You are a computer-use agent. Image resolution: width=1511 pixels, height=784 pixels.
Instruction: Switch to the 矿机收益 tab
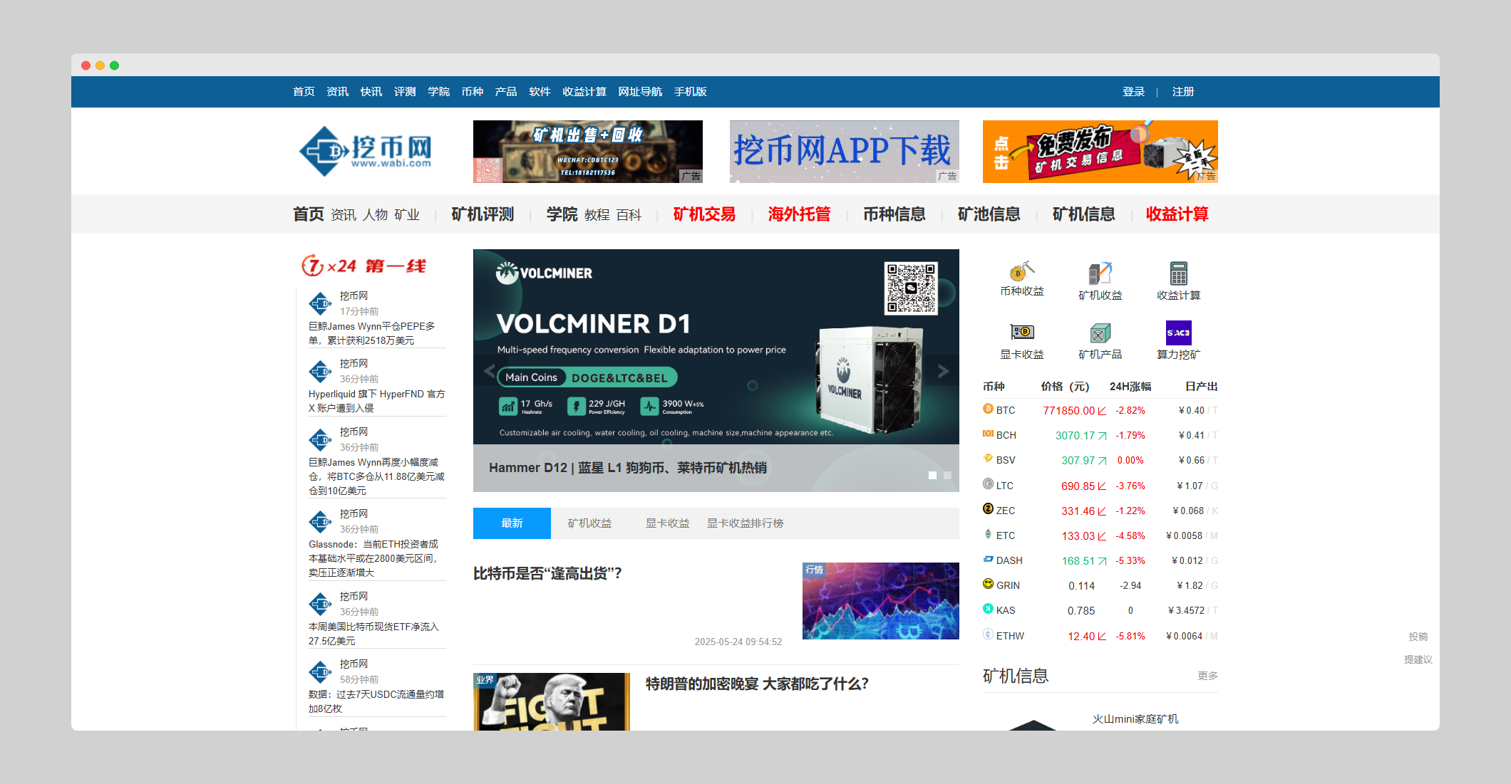[x=590, y=523]
